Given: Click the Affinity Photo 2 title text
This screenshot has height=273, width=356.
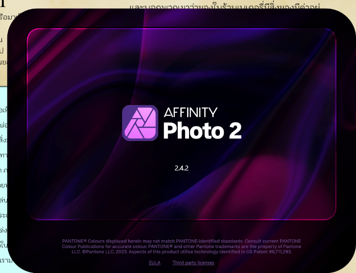Looking at the screenshot, I should pos(202,123).
